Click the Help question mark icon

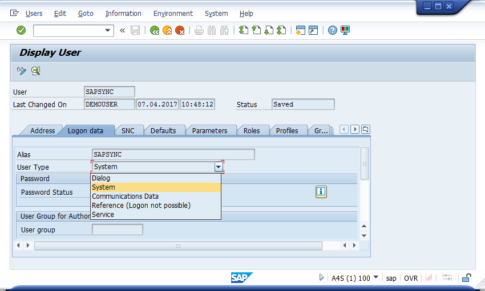pyautogui.click(x=333, y=30)
